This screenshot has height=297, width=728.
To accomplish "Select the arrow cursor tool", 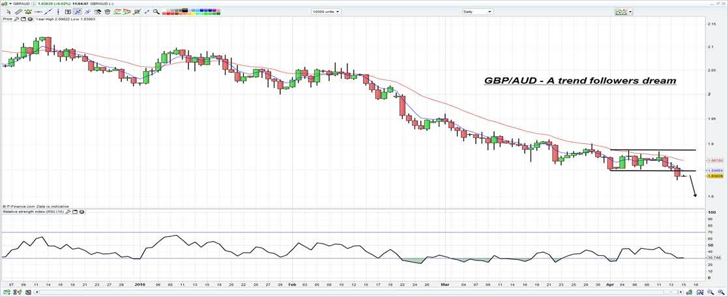I will click(x=8, y=12).
